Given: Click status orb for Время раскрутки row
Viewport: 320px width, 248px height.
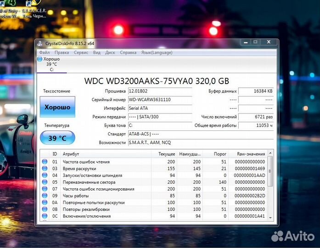Looking at the screenshot, I should pos(45,169).
